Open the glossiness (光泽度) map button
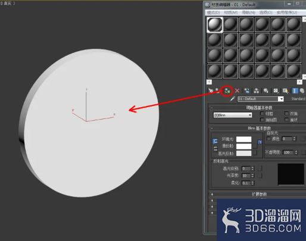Screen dimensions: 306x241 (x=260, y=176)
